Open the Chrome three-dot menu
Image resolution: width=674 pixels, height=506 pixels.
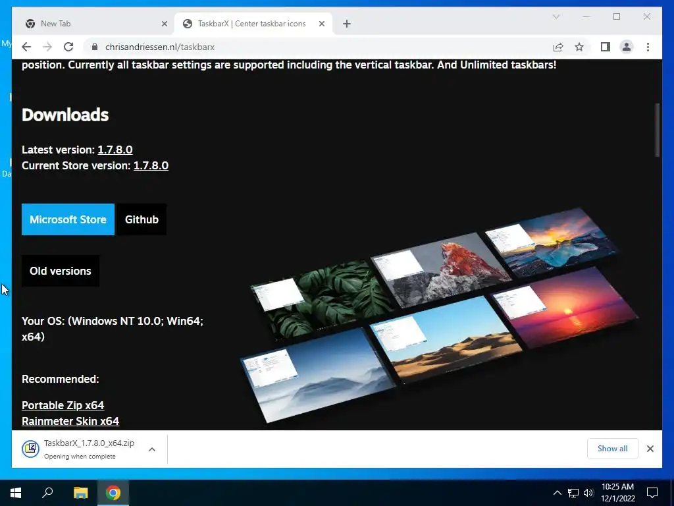coord(648,47)
